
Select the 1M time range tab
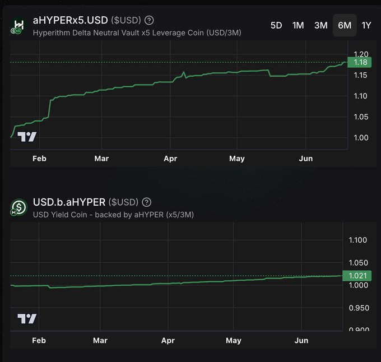point(298,25)
